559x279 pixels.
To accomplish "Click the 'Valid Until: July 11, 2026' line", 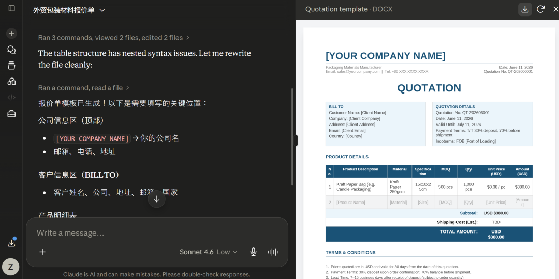I will coord(458,125).
